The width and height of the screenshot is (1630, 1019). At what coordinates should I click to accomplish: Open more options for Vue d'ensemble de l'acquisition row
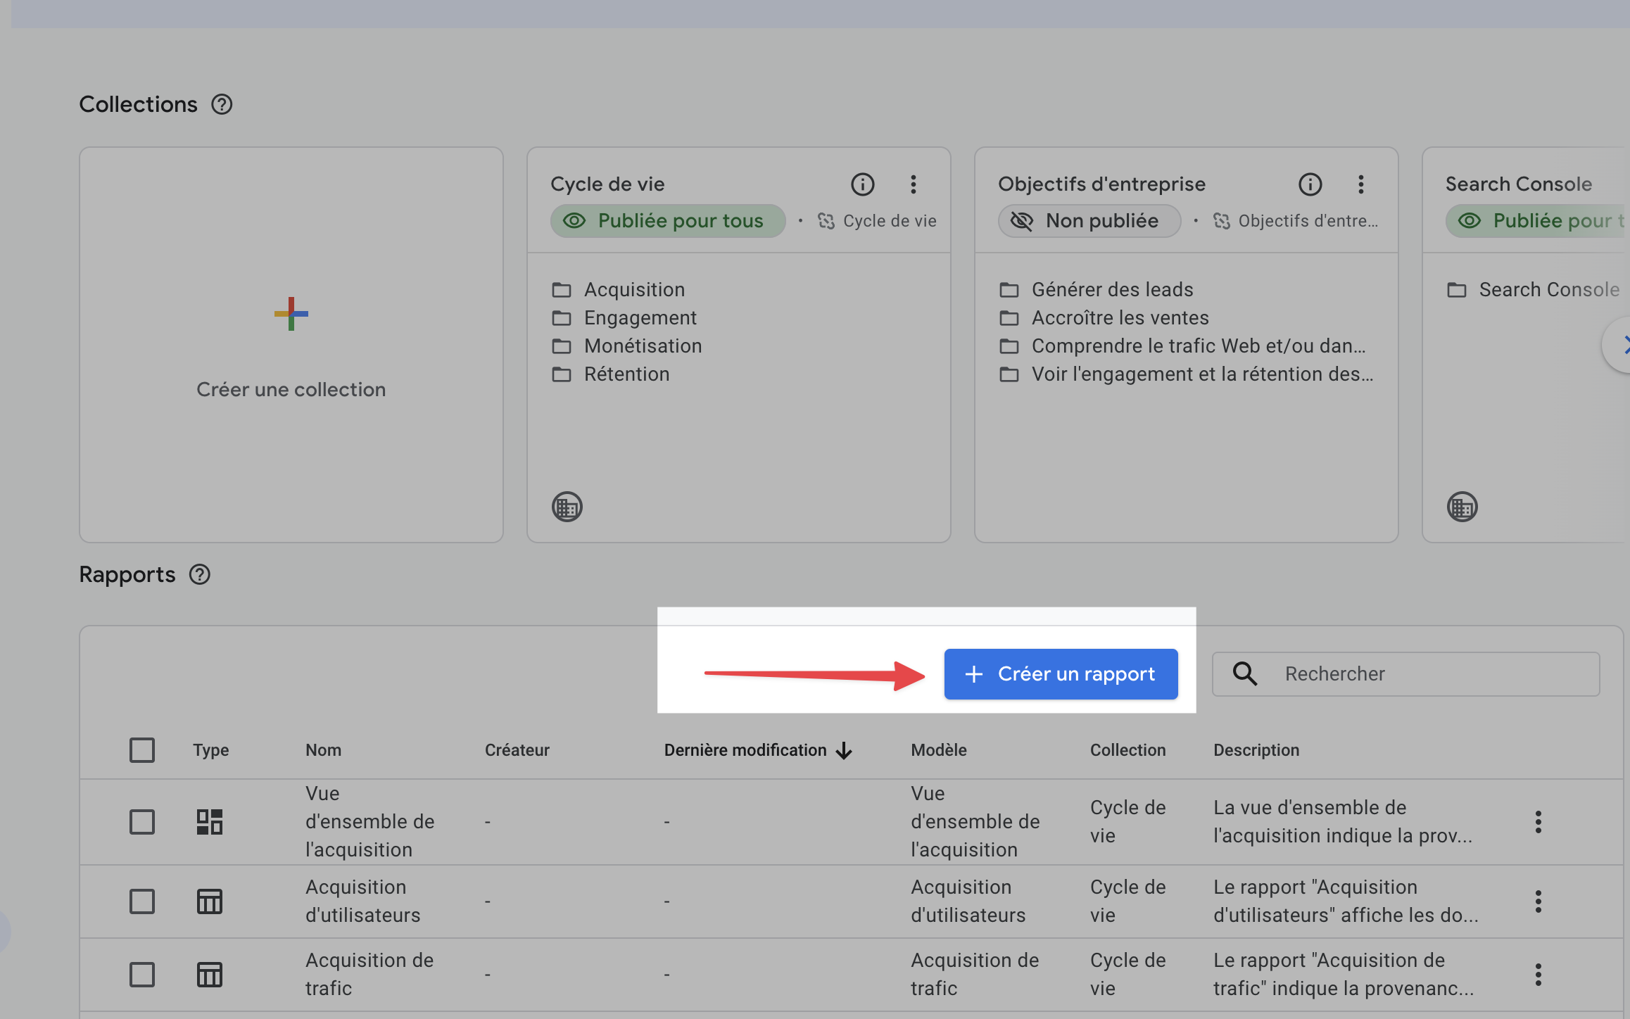[1538, 822]
